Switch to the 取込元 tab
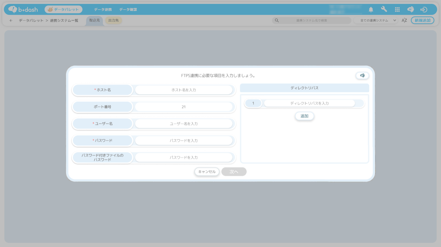Screen dimensions: 441x247 coord(94,20)
